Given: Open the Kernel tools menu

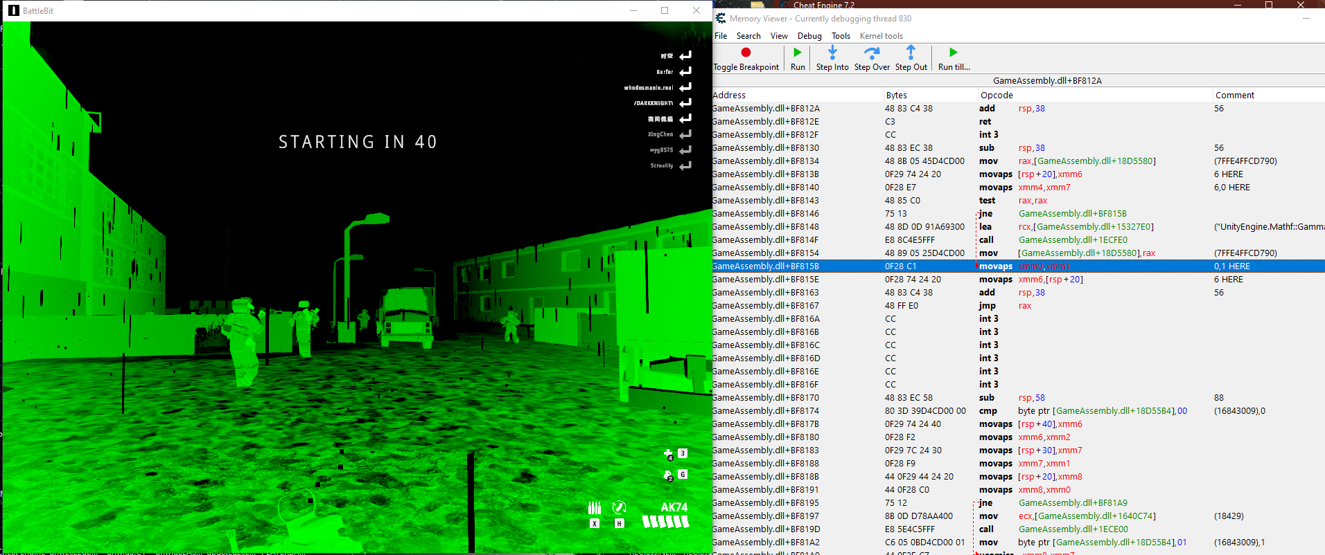Looking at the screenshot, I should click(881, 36).
